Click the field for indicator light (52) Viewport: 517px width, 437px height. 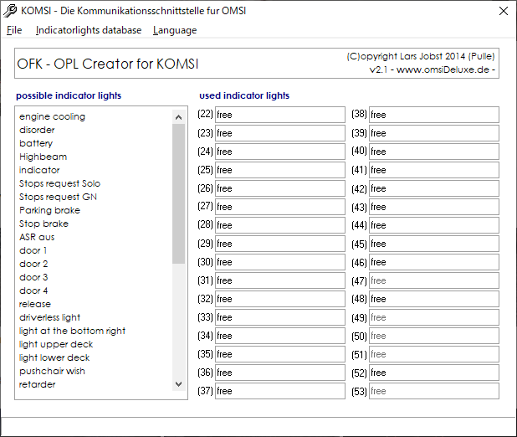(434, 373)
